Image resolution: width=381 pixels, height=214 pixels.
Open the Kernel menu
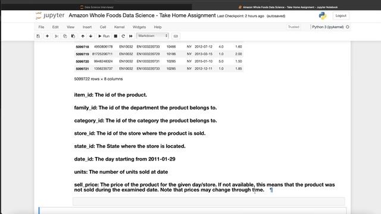tap(119, 27)
